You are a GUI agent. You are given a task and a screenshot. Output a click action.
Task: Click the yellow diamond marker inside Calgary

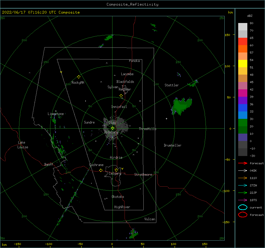coord(116,170)
